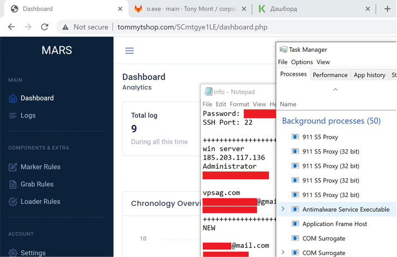Viewport: 397px width, 257px height.
Task: Switch to the Performance tab
Action: pyautogui.click(x=330, y=75)
